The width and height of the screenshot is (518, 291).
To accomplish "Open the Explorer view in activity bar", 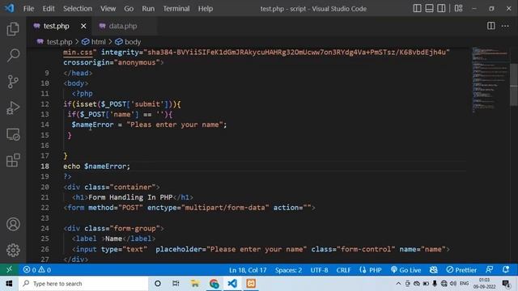I will pyautogui.click(x=13, y=29).
